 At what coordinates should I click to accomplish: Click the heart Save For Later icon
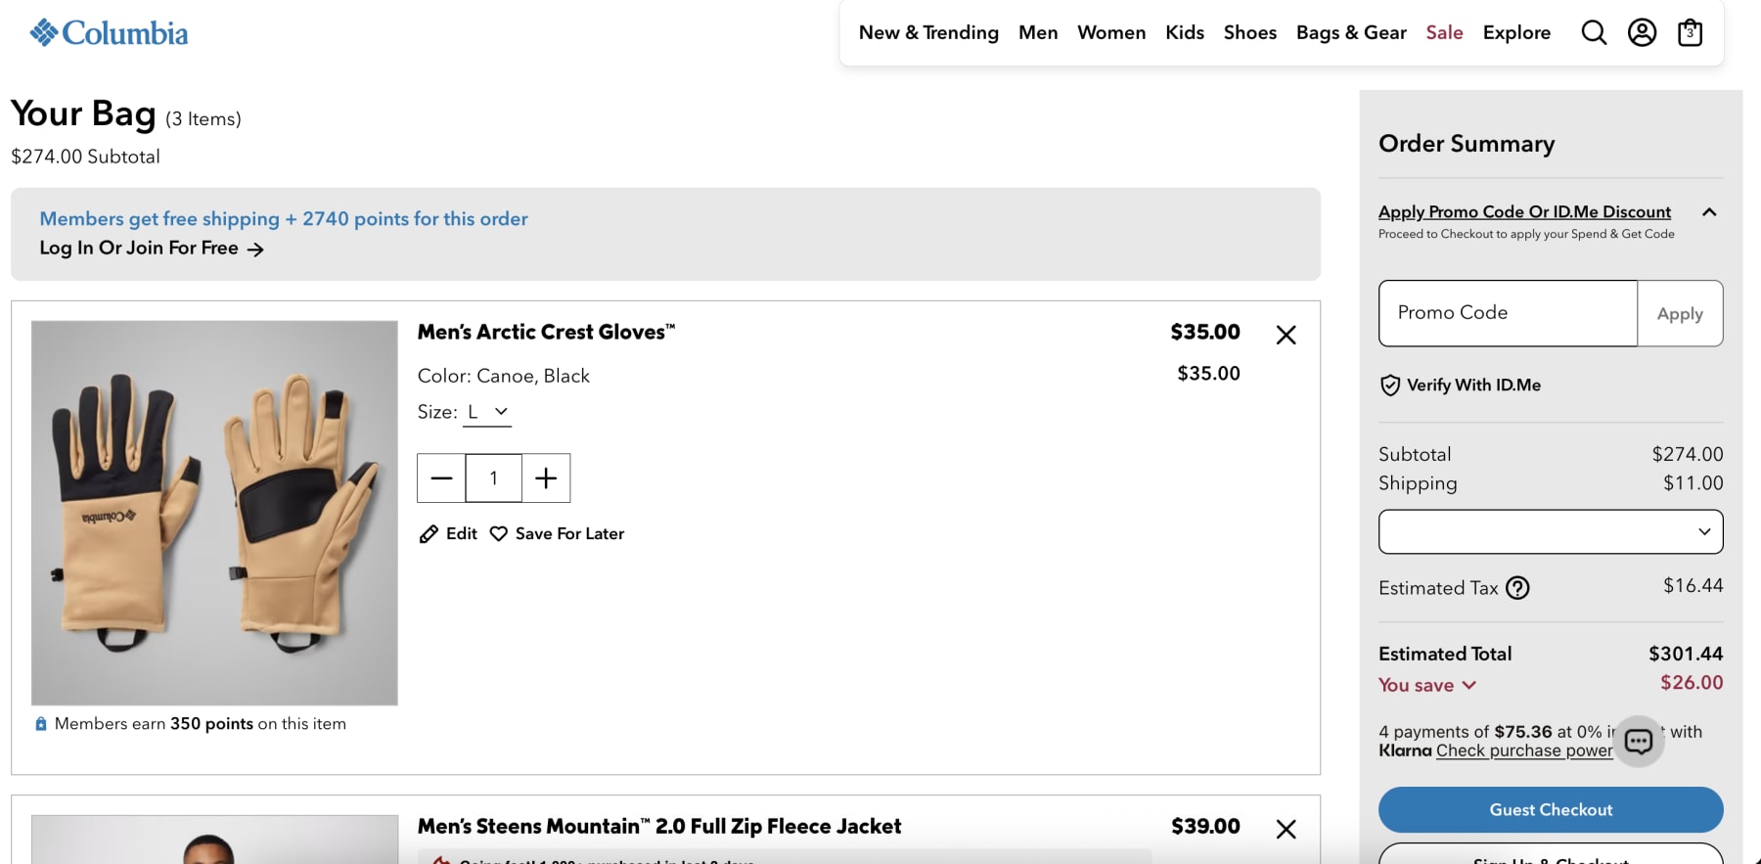[499, 533]
